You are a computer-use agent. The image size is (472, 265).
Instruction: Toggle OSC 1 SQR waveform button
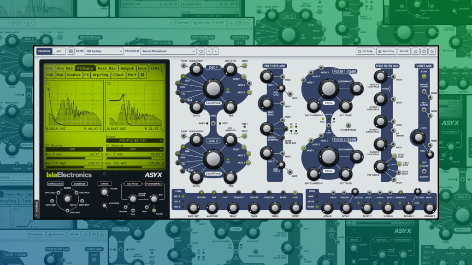[183, 77]
